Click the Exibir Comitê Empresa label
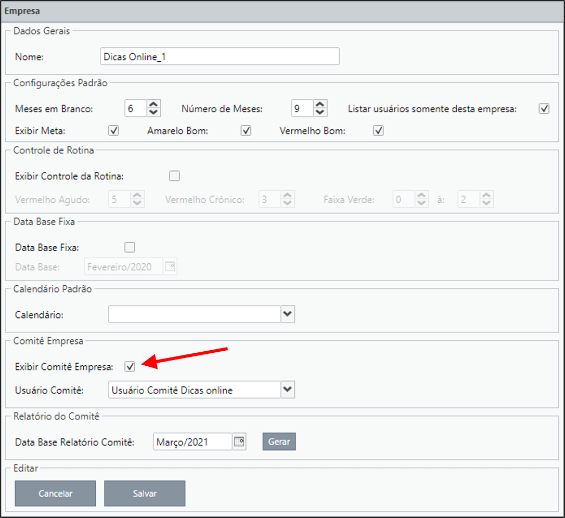 coord(64,367)
